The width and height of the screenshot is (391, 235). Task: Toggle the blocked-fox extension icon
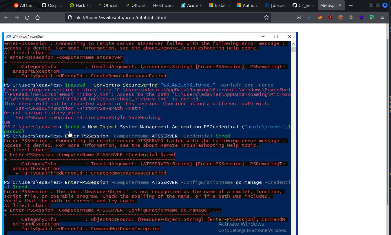tap(319, 17)
